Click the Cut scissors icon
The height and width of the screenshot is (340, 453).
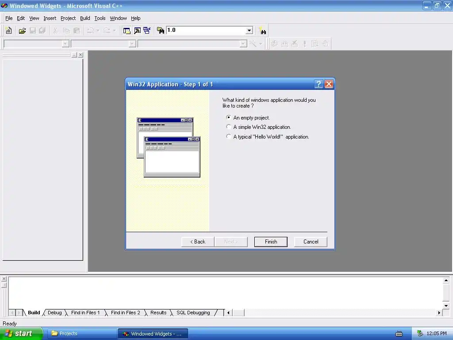[x=55, y=31]
